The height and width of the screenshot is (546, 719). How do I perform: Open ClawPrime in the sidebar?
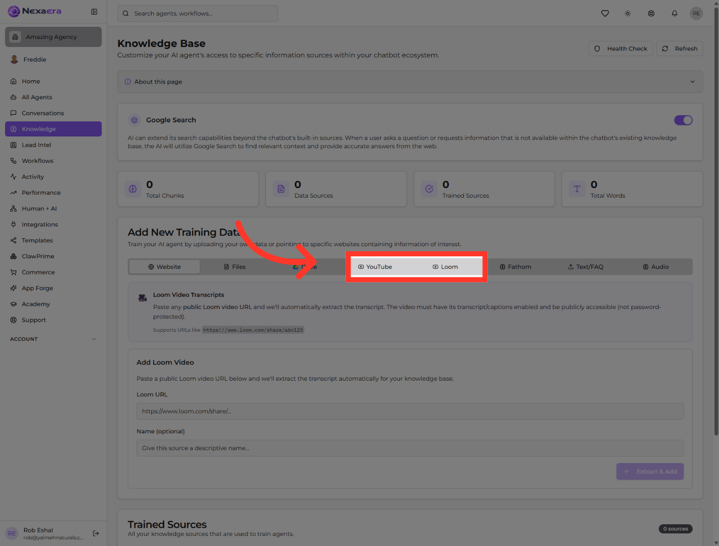click(x=53, y=256)
